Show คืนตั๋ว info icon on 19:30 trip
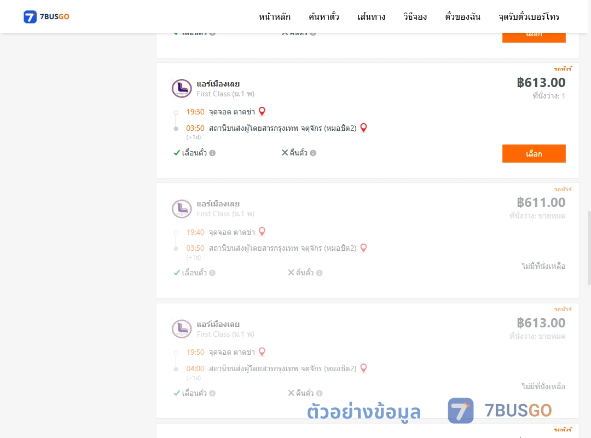Screen dimensions: 591x438 click(x=313, y=153)
